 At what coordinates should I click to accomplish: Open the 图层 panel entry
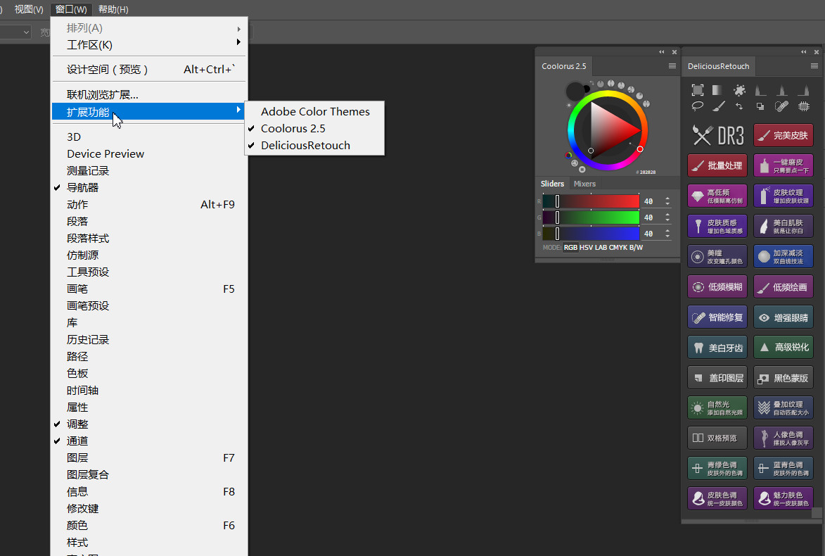(149, 458)
